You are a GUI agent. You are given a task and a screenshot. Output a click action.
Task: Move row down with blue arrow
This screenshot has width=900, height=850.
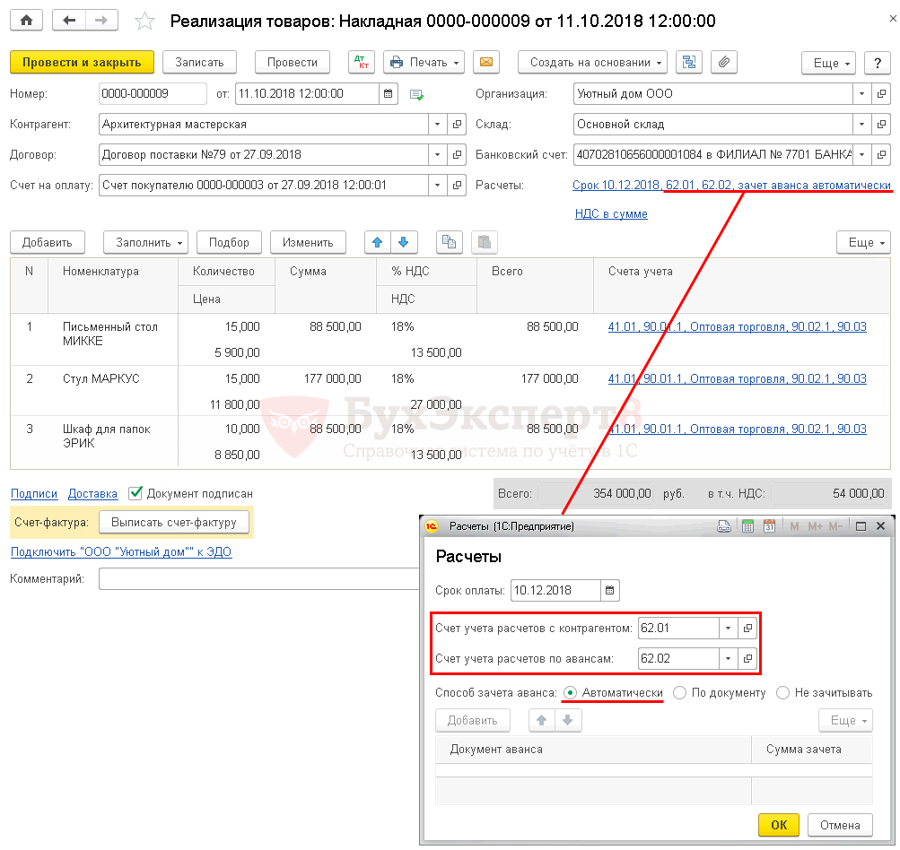click(403, 242)
